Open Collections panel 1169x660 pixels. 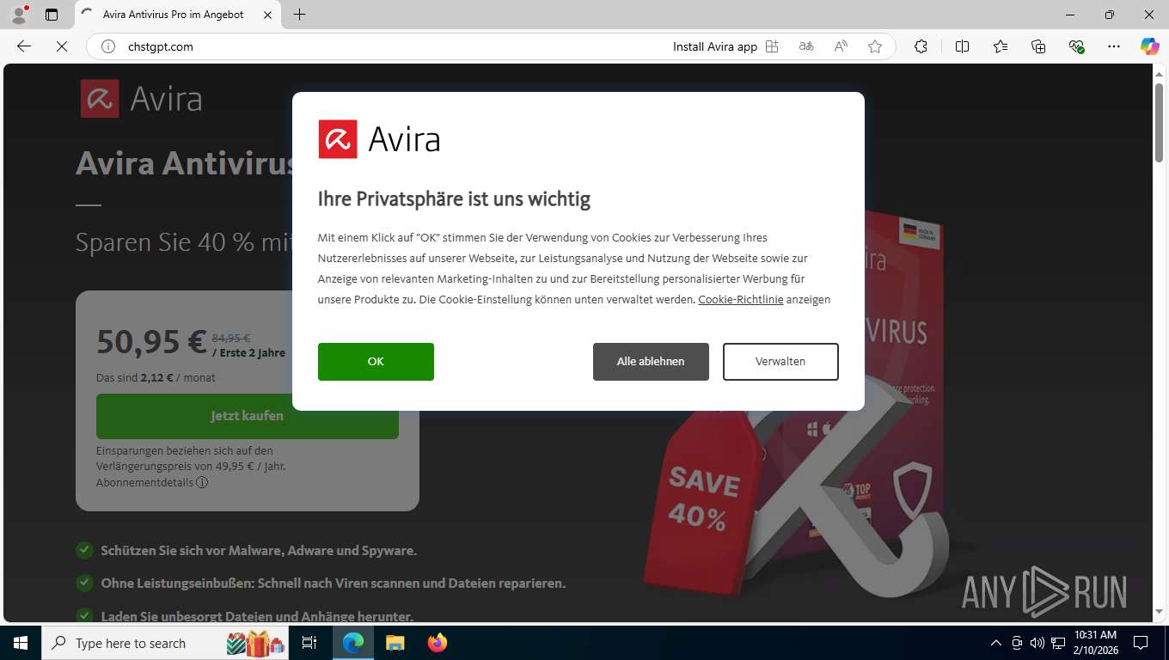(1038, 46)
